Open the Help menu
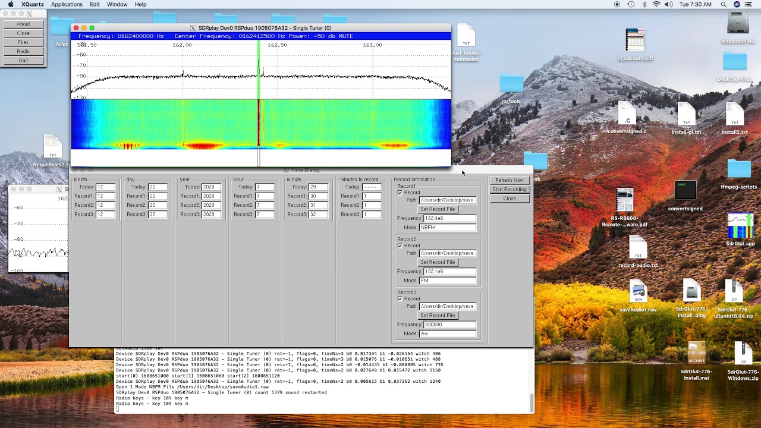 [x=140, y=4]
